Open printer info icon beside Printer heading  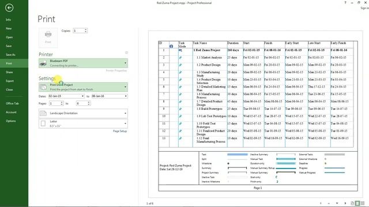[126, 53]
